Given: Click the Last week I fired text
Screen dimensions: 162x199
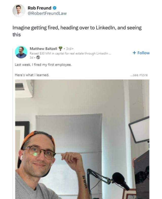Looking at the screenshot, I should [x=43, y=65].
